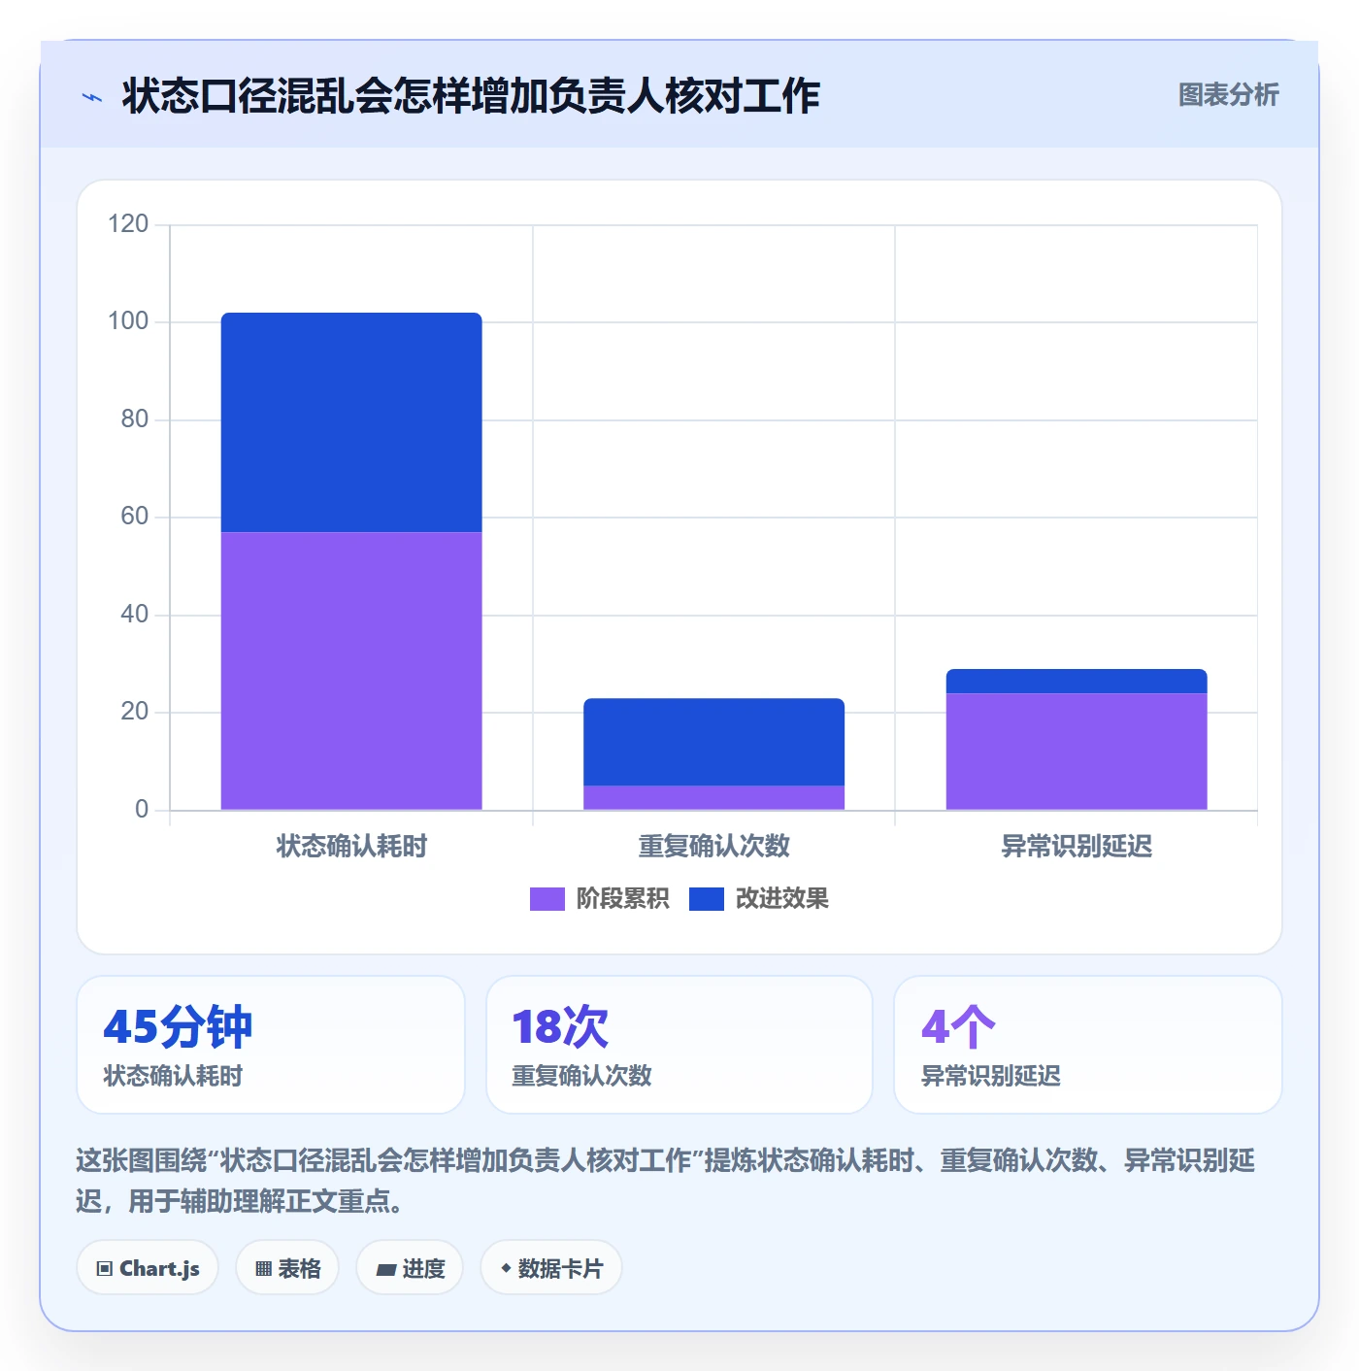
Task: Toggle the blue 改进效果 legend swatch
Action: [x=706, y=899]
